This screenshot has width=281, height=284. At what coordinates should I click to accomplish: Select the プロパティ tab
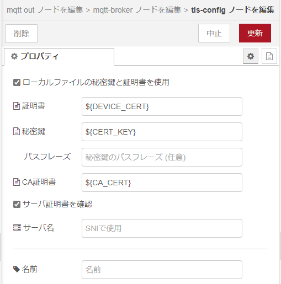pos(59,56)
